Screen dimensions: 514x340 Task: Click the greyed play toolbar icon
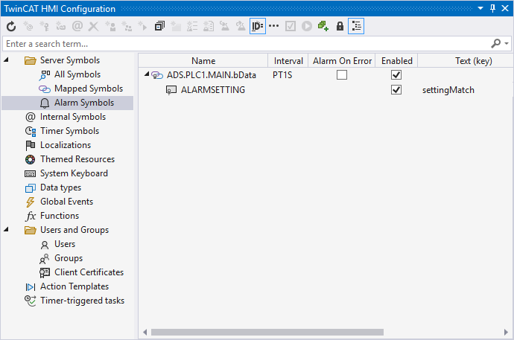point(307,26)
